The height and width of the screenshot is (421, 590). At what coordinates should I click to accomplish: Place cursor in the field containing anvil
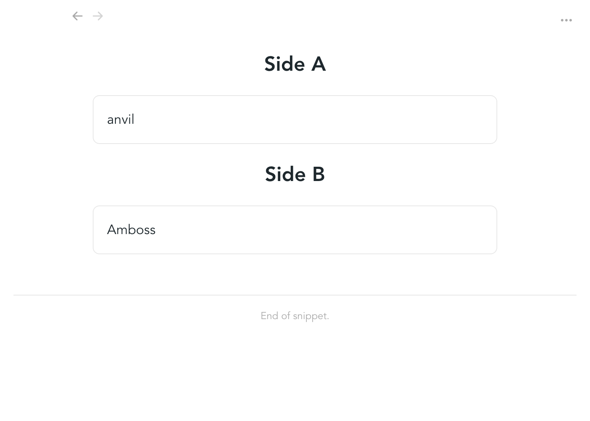tap(295, 120)
